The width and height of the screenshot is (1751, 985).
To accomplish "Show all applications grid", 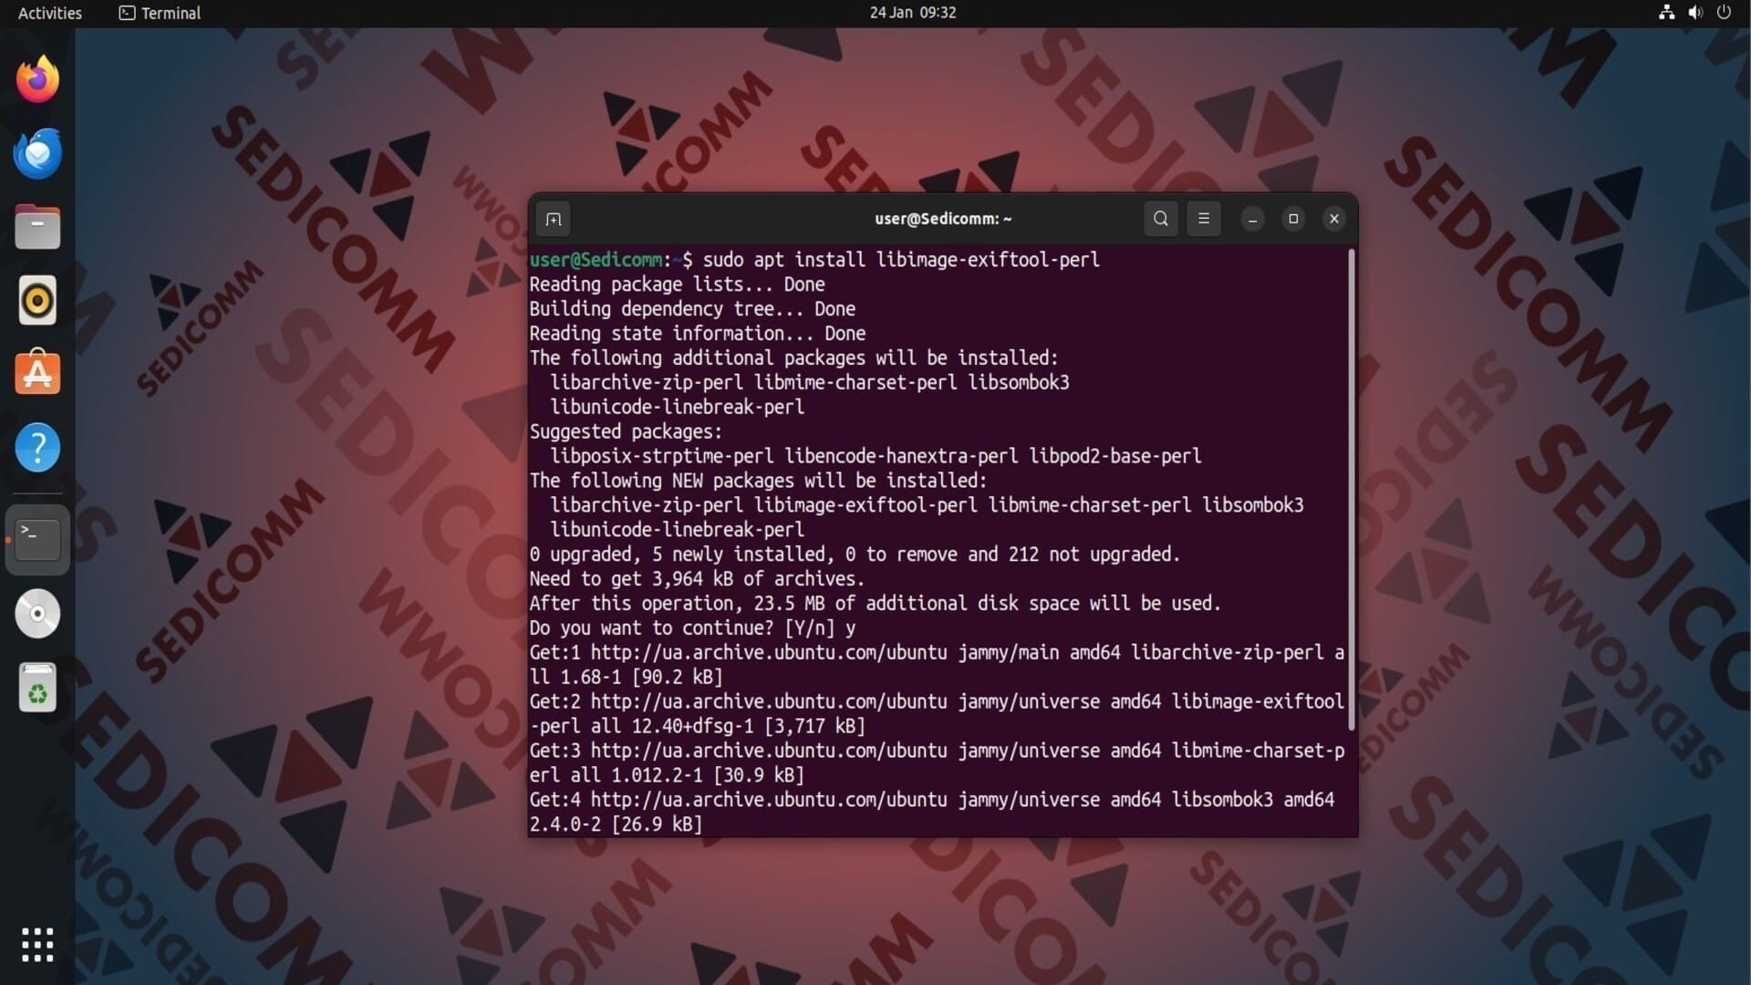I will 37,945.
